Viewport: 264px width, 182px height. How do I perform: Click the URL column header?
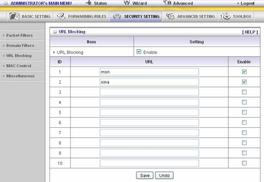pos(149,62)
